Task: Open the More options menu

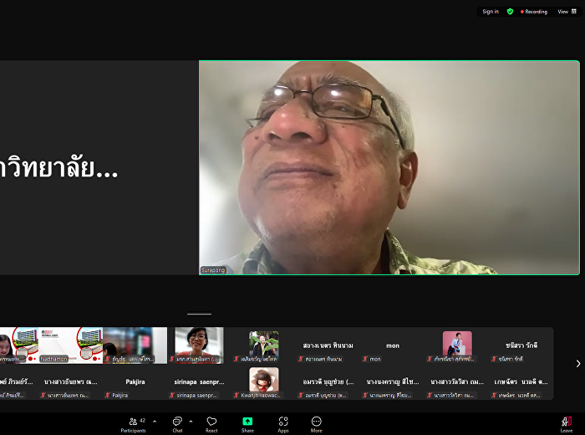Action: [316, 424]
